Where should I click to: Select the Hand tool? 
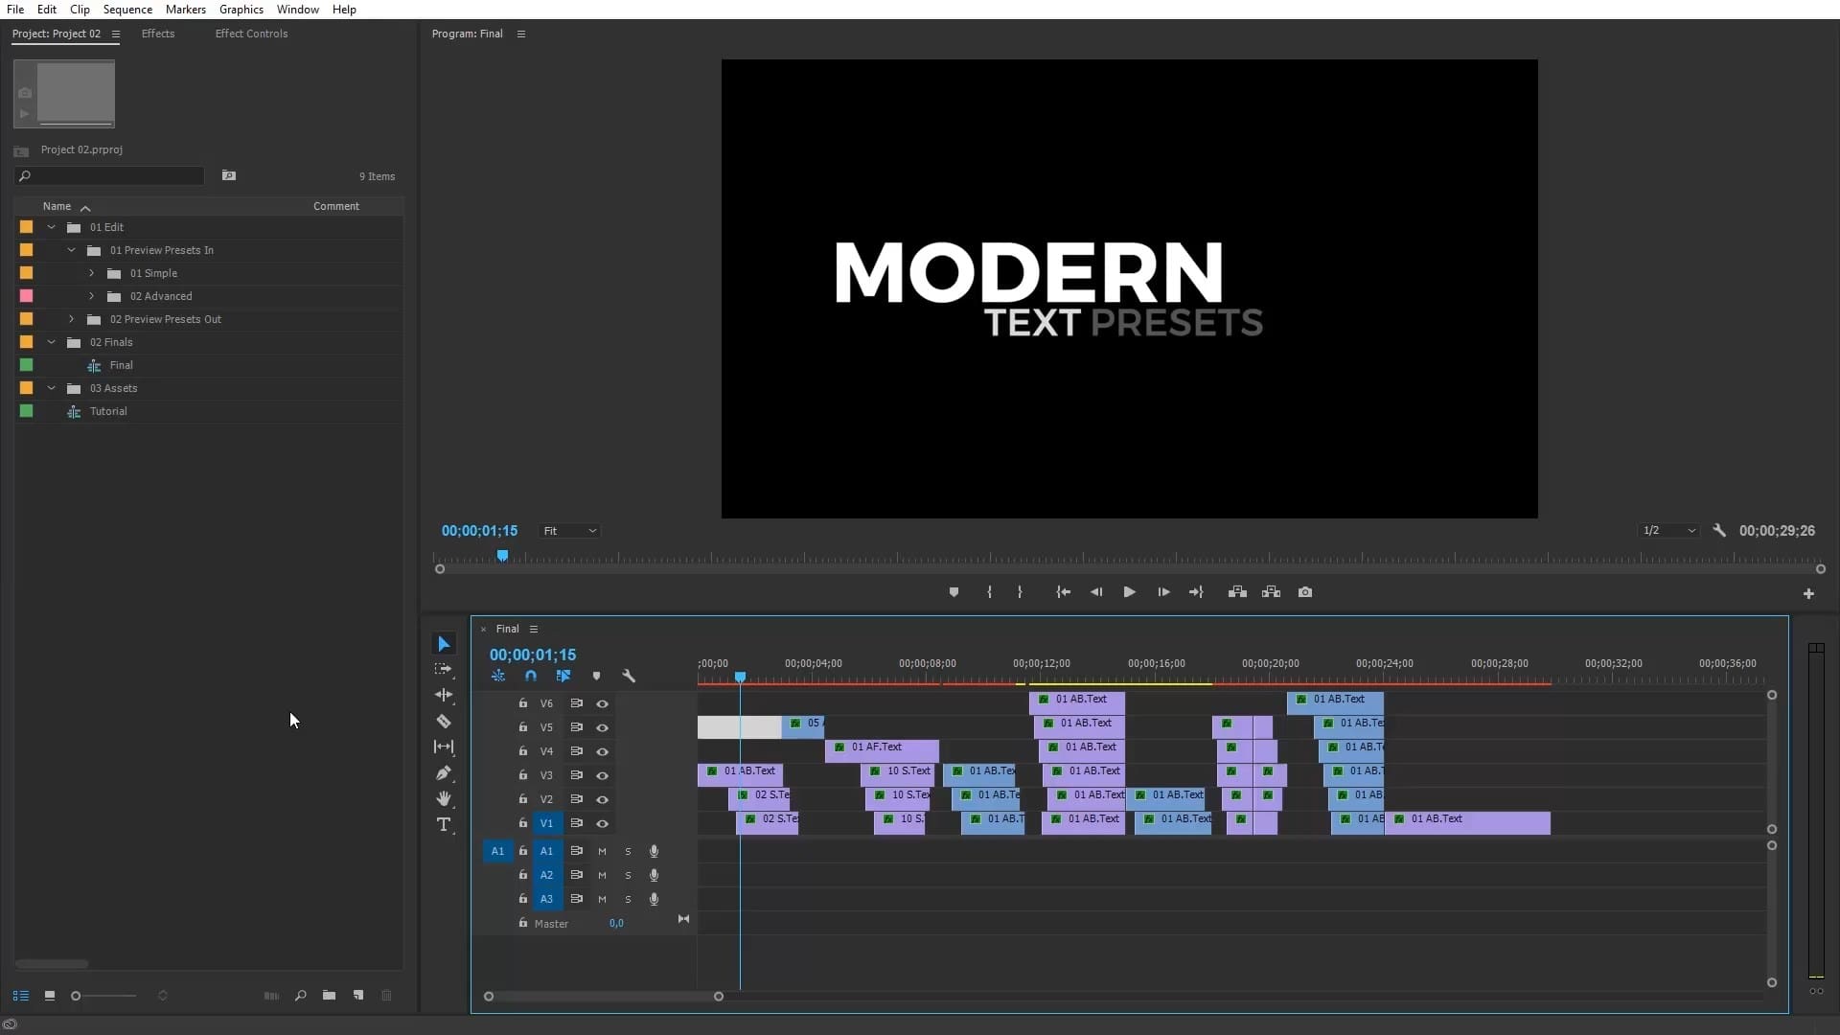(444, 798)
